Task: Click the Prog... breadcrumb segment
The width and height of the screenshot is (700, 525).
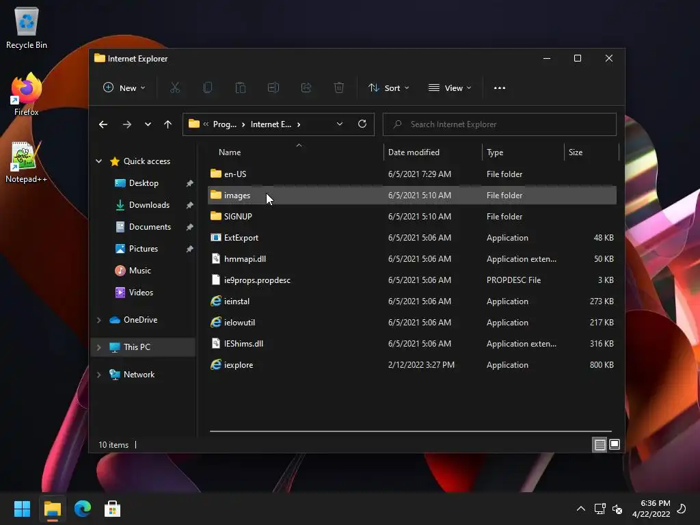Action: (224, 124)
